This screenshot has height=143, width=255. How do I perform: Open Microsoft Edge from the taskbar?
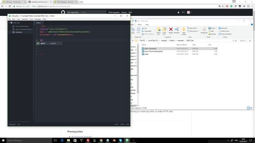click(x=62, y=140)
